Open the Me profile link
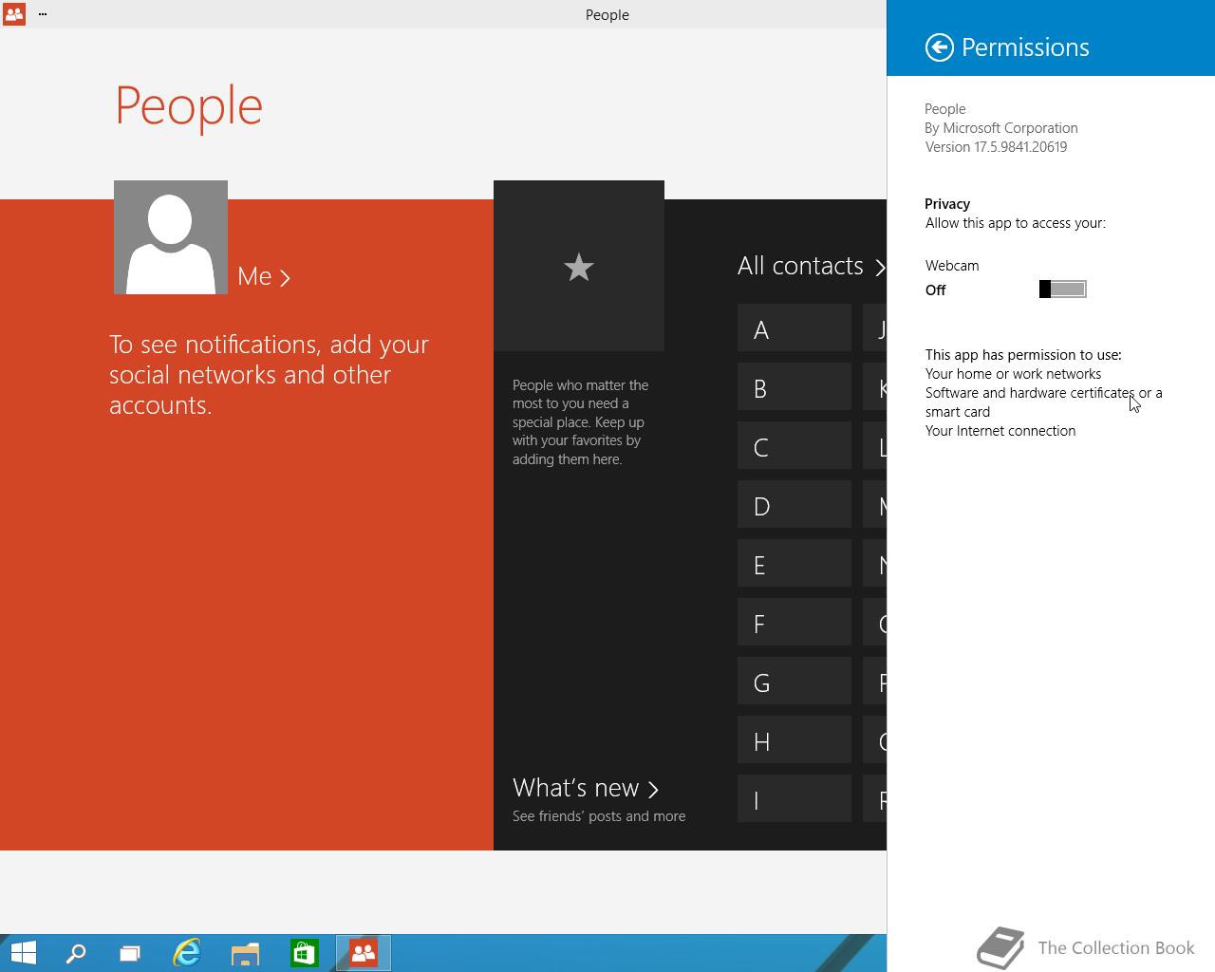 point(264,276)
